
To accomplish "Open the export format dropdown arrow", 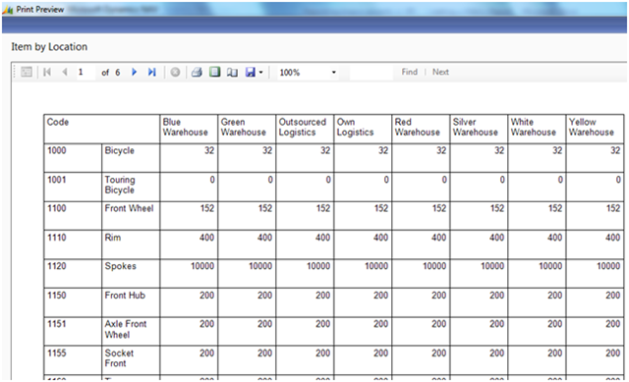I will pyautogui.click(x=260, y=73).
